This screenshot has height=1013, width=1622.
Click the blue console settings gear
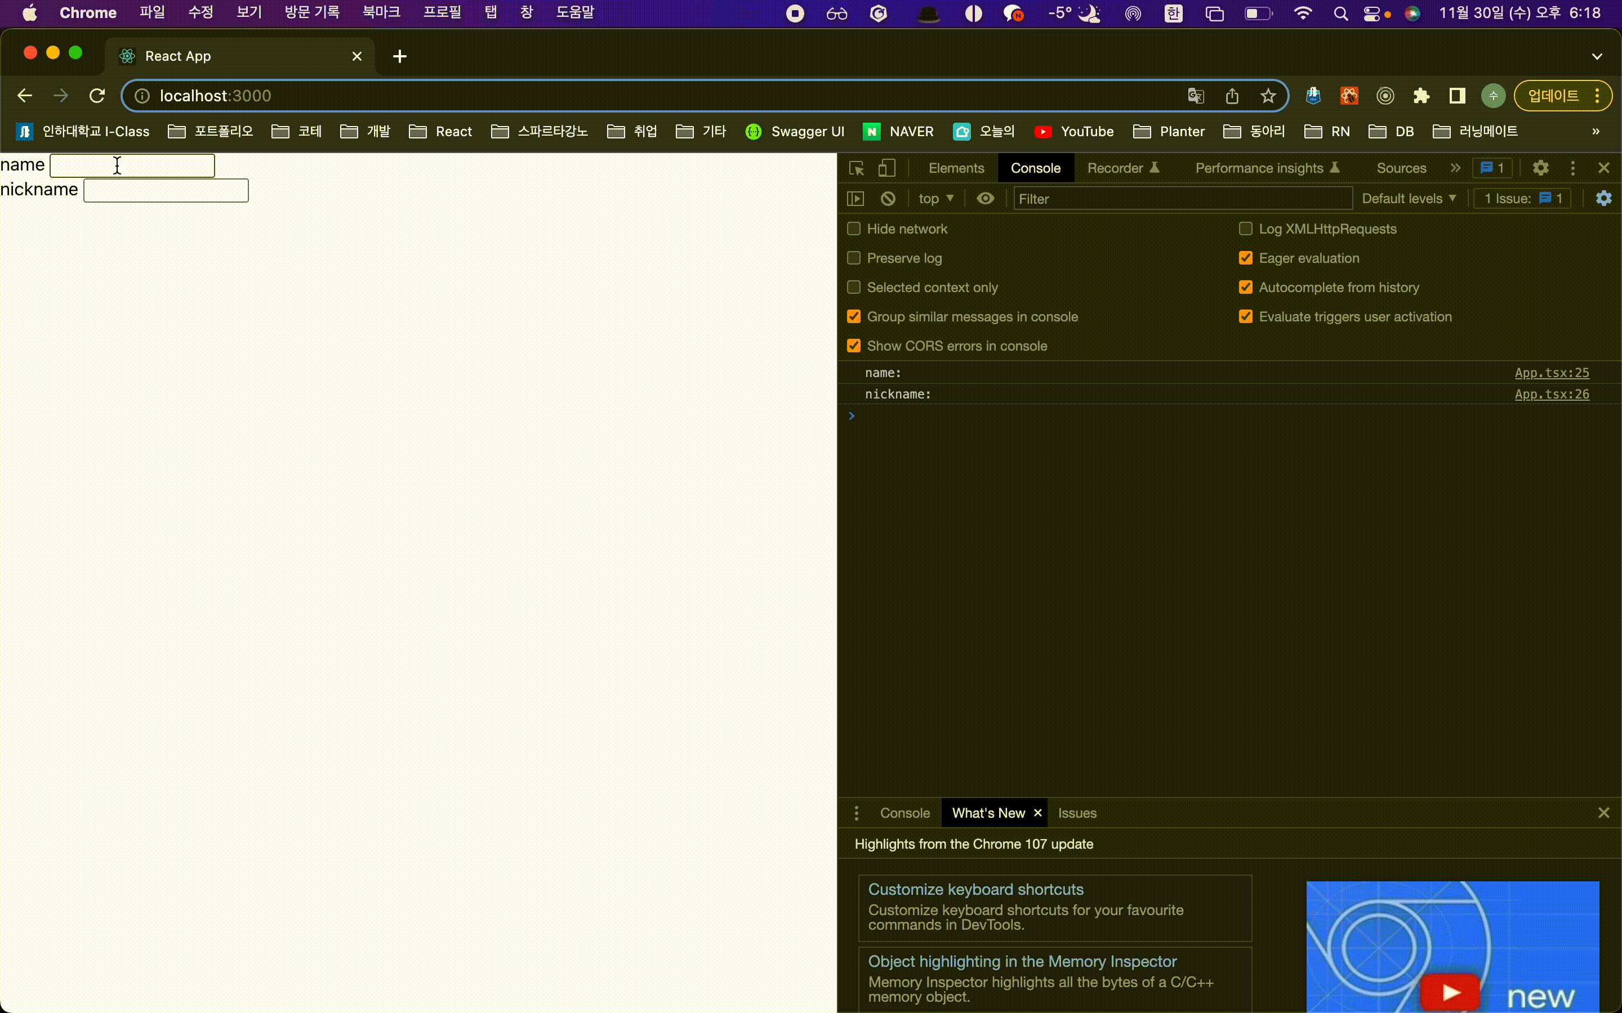1603,198
